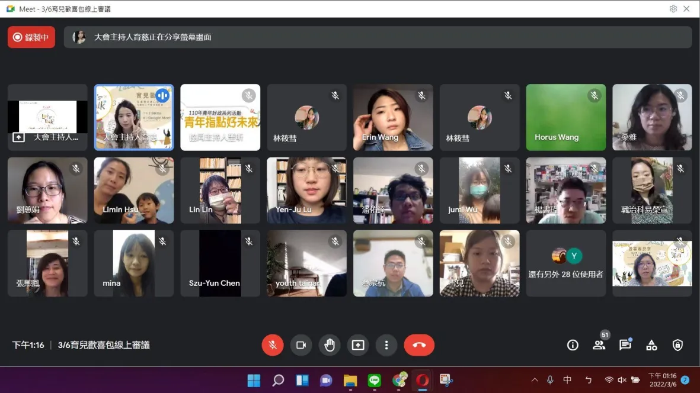The height and width of the screenshot is (393, 700).
Task: Open the three-dot more options menu
Action: 386,345
